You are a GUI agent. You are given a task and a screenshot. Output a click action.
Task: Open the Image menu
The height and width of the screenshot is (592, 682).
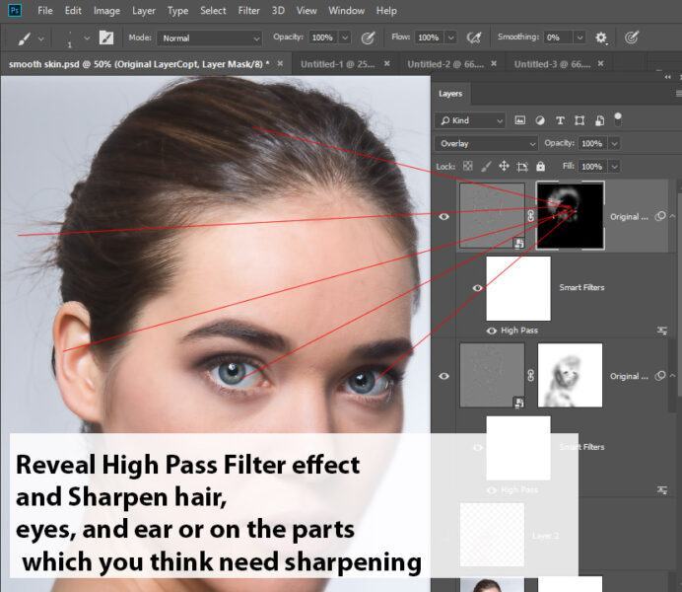[107, 11]
